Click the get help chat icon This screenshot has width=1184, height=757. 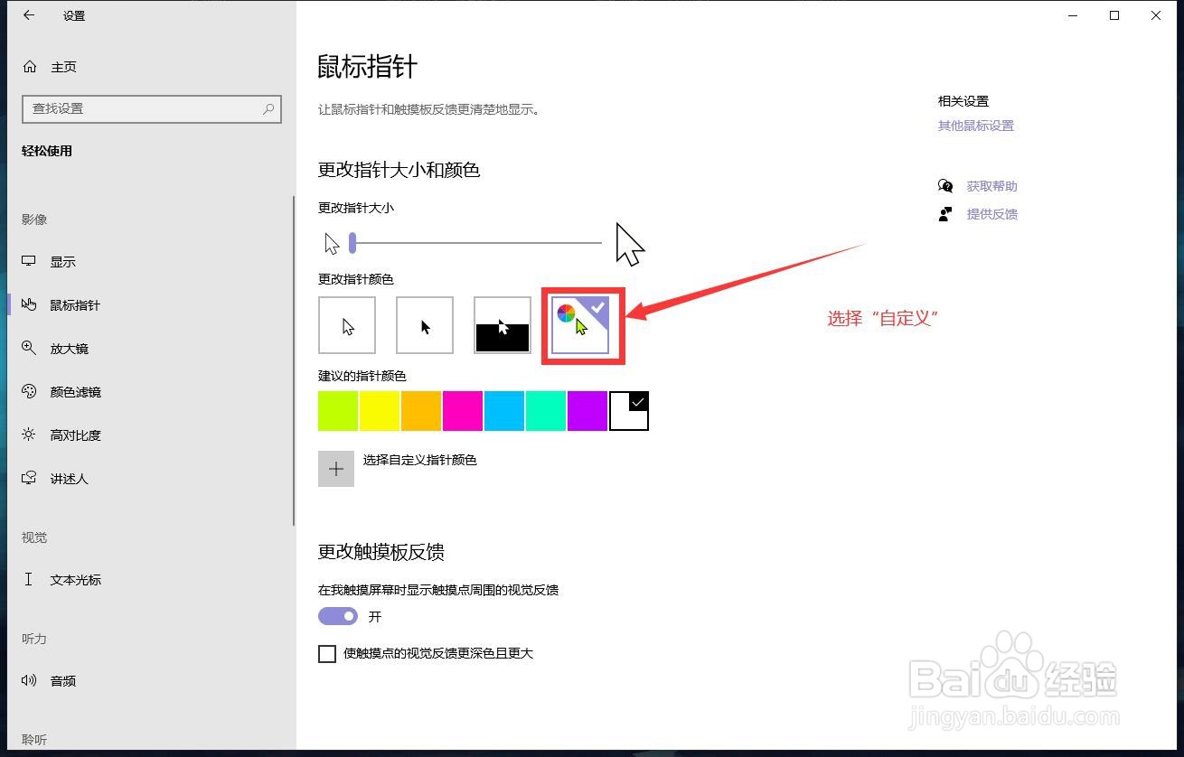click(x=945, y=186)
